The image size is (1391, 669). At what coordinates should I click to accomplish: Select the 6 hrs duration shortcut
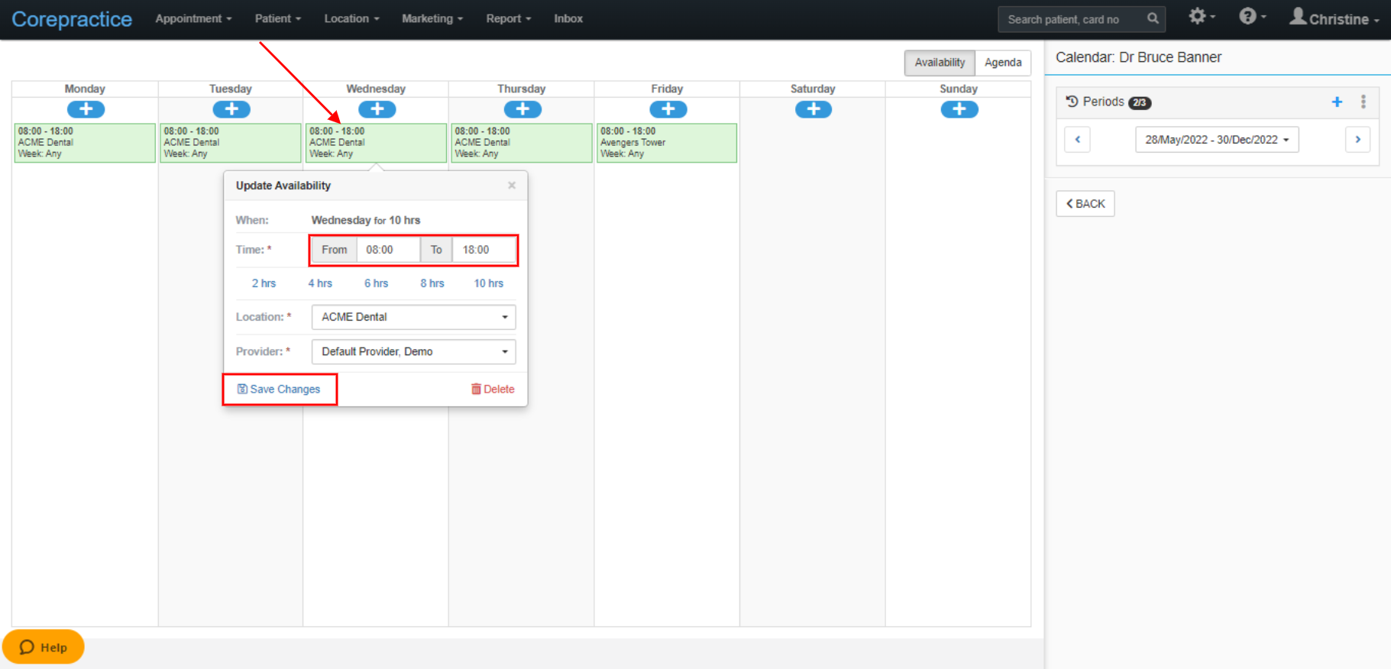coord(376,283)
